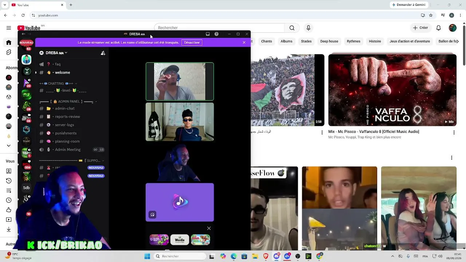Select the Deep house filter chip
Screen dimensions: 466x262
pos(329,41)
